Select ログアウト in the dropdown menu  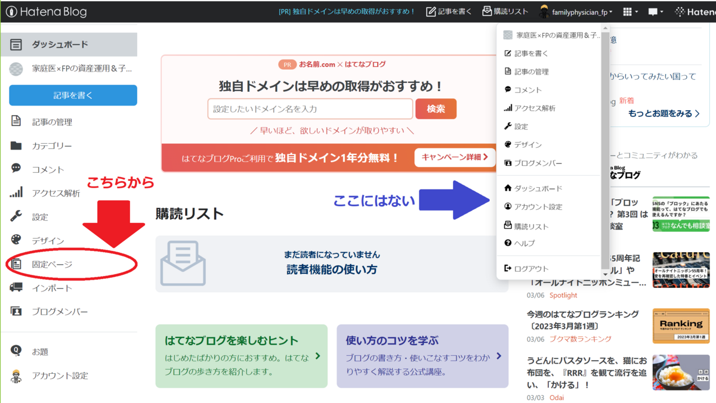tap(531, 268)
